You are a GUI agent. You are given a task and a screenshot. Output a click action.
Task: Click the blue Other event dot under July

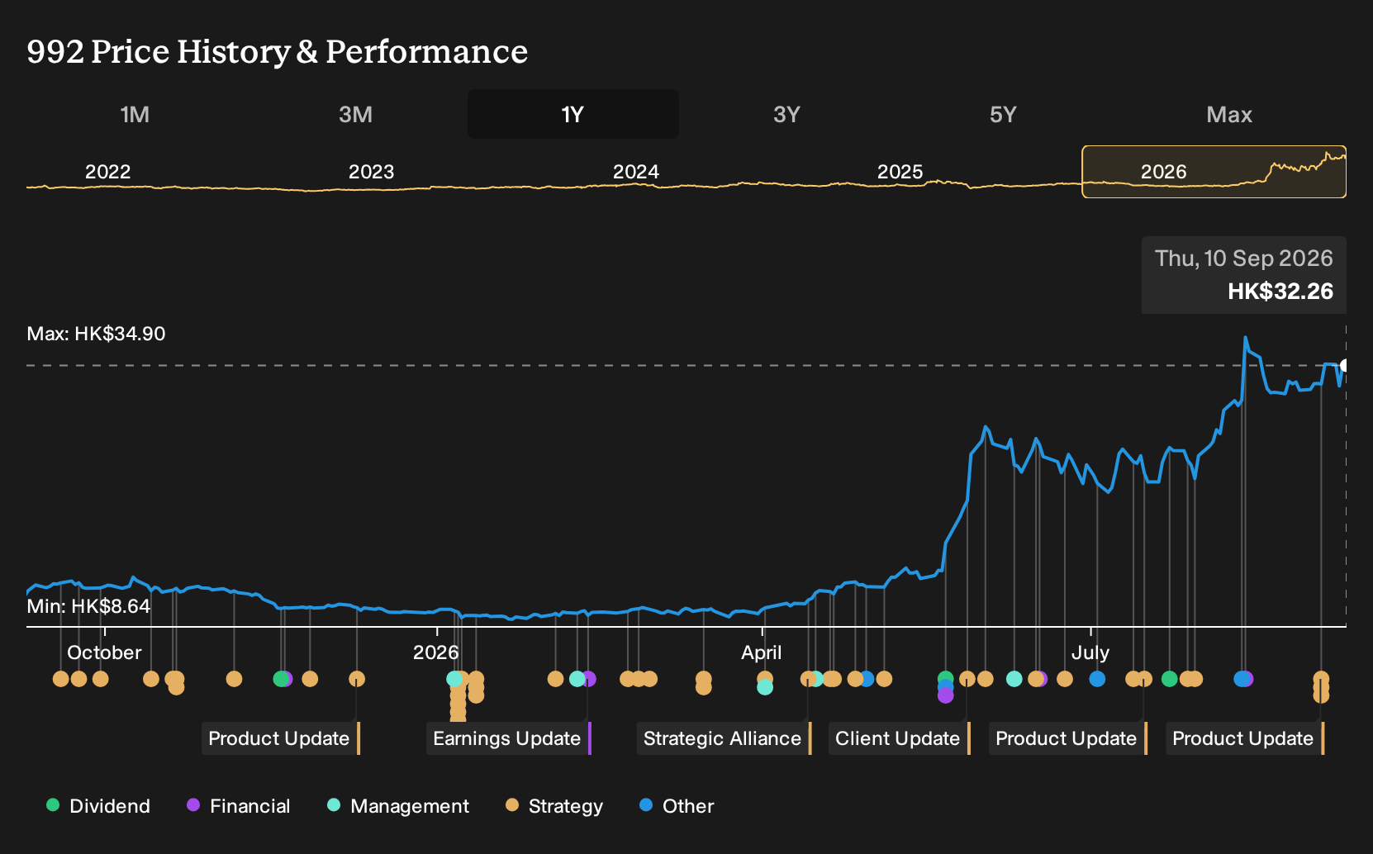click(x=1097, y=679)
